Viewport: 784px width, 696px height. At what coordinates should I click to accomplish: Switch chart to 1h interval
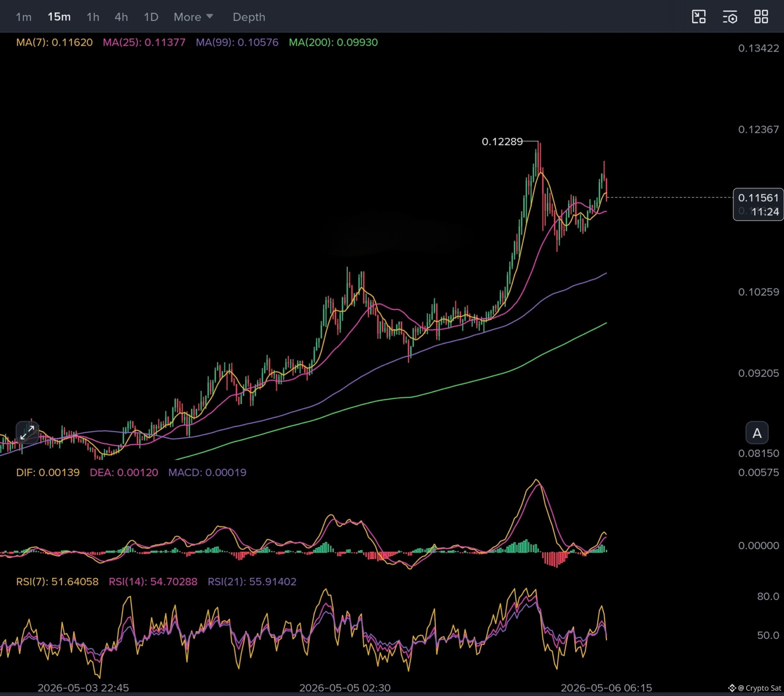[93, 17]
